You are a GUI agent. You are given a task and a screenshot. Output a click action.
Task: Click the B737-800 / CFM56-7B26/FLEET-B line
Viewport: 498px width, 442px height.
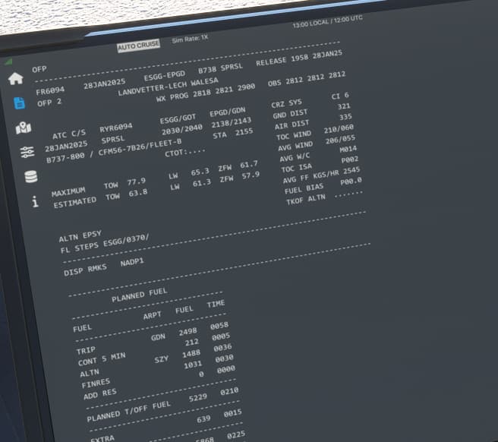114,150
